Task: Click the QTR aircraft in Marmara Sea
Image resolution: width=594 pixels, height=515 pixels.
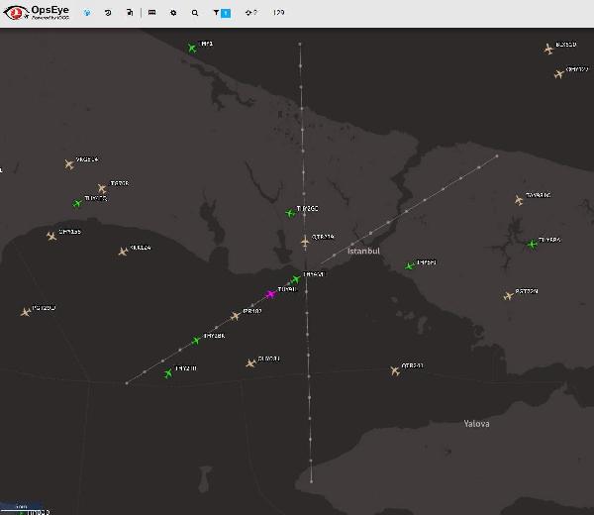Action: [395, 370]
